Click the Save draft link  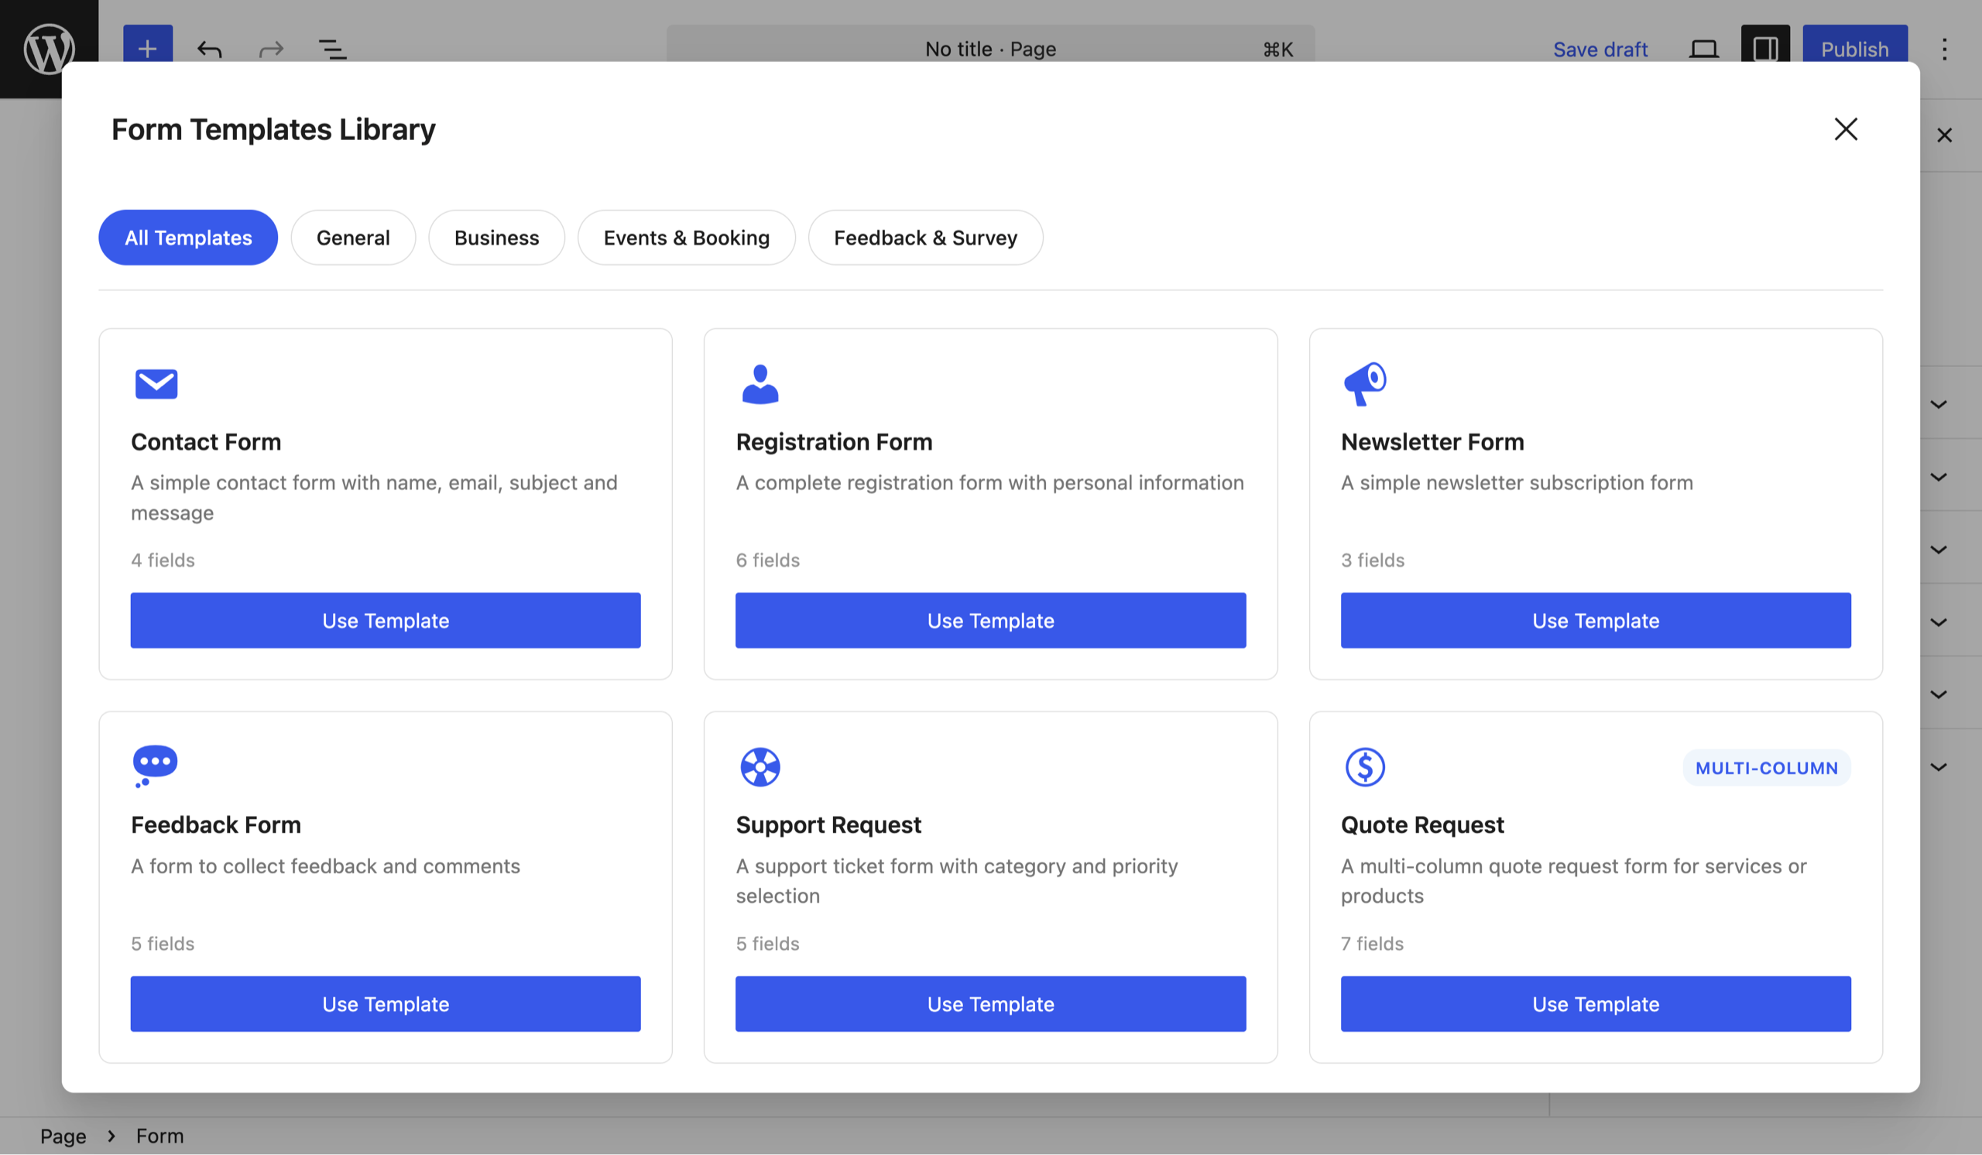click(1600, 50)
